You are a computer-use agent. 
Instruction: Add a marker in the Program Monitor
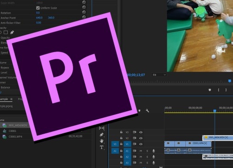pos(210,90)
